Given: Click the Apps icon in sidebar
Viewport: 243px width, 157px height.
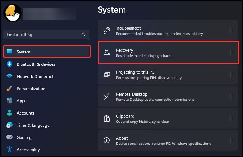Looking at the screenshot, I should click(x=10, y=101).
